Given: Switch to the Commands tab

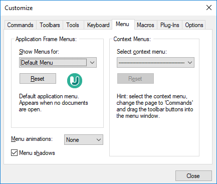Looking at the screenshot, I should point(20,25).
